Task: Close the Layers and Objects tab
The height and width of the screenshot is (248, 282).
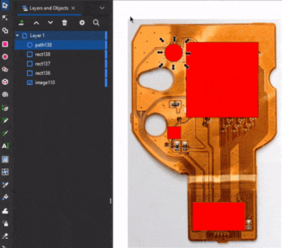Action: (x=73, y=8)
